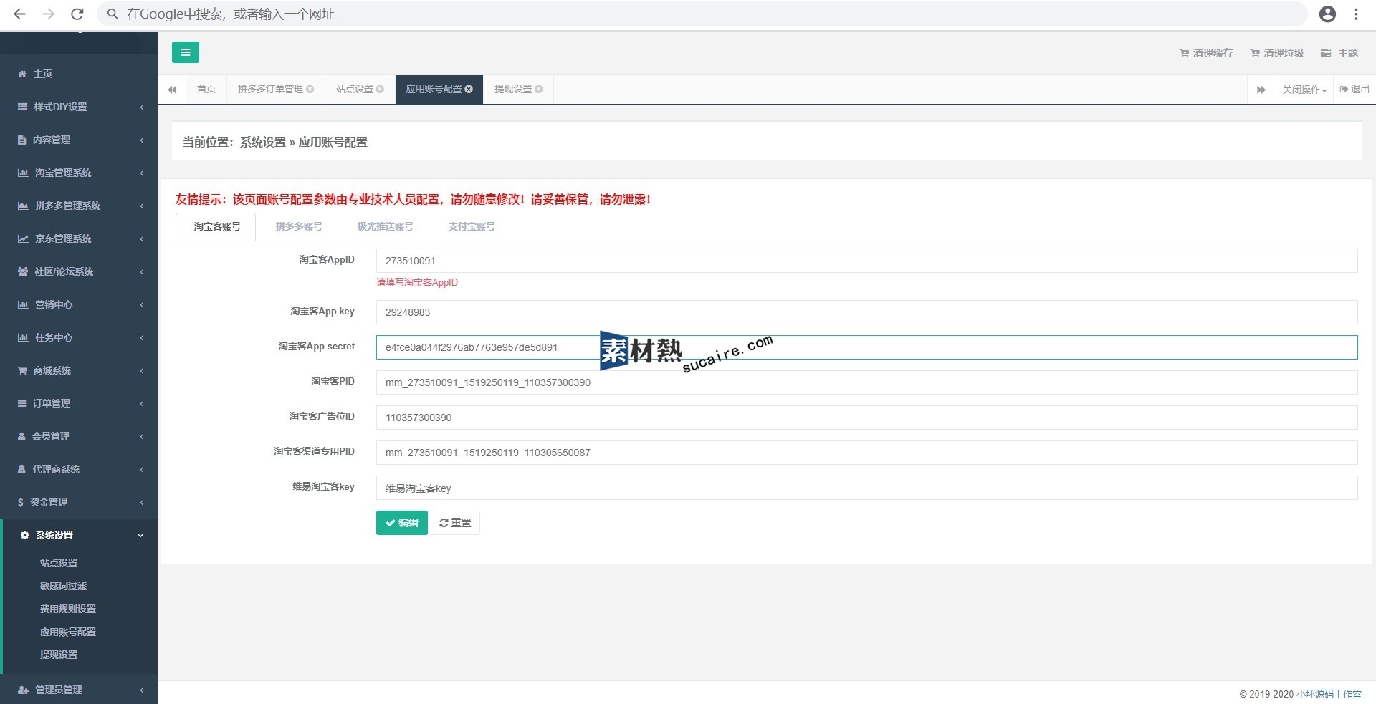Viewport: 1376px width, 704px height.
Task: Focus the 淘宝客广告位ID input field
Action: tap(866, 418)
